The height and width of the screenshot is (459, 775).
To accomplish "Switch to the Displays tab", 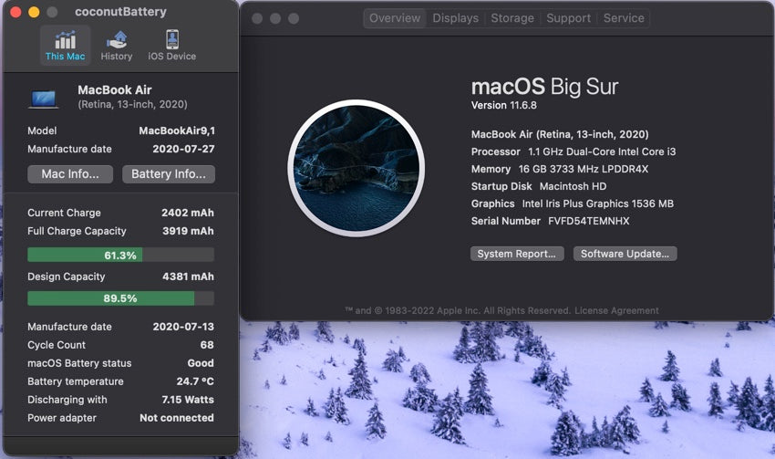I will [456, 18].
